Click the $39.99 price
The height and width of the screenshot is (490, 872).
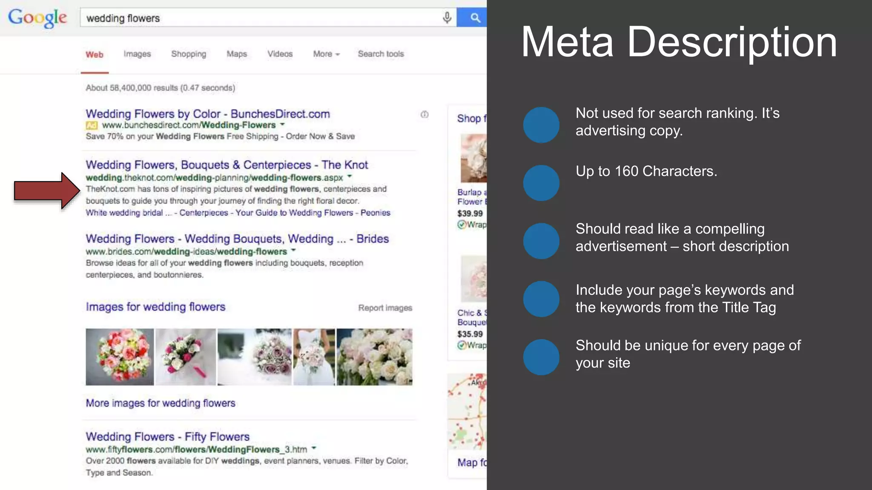[x=470, y=214]
